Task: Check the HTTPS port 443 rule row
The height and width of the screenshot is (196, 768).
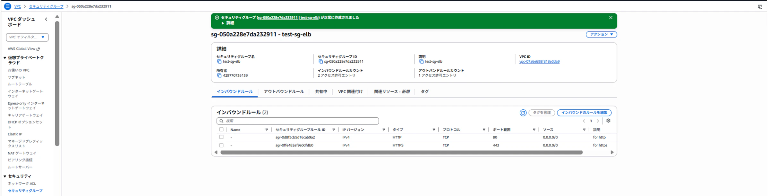Action: tap(221, 145)
